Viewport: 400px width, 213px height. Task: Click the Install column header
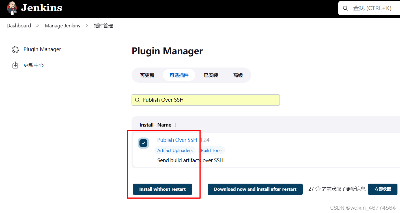coord(147,125)
